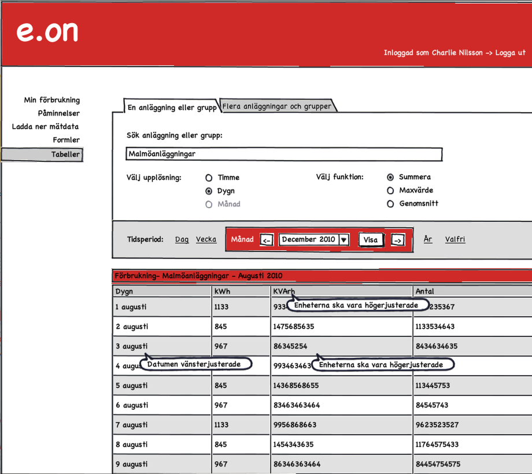Open Påminnelser in the side menu
This screenshot has width=532, height=474.
pyautogui.click(x=59, y=113)
